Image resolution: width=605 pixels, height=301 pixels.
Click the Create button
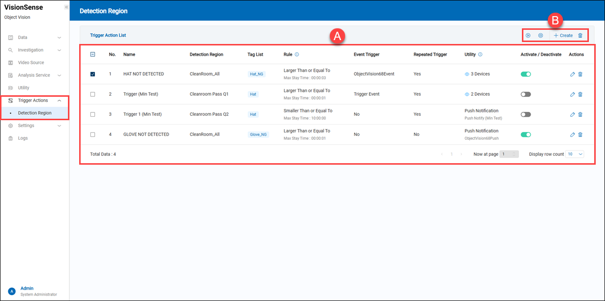(563, 36)
